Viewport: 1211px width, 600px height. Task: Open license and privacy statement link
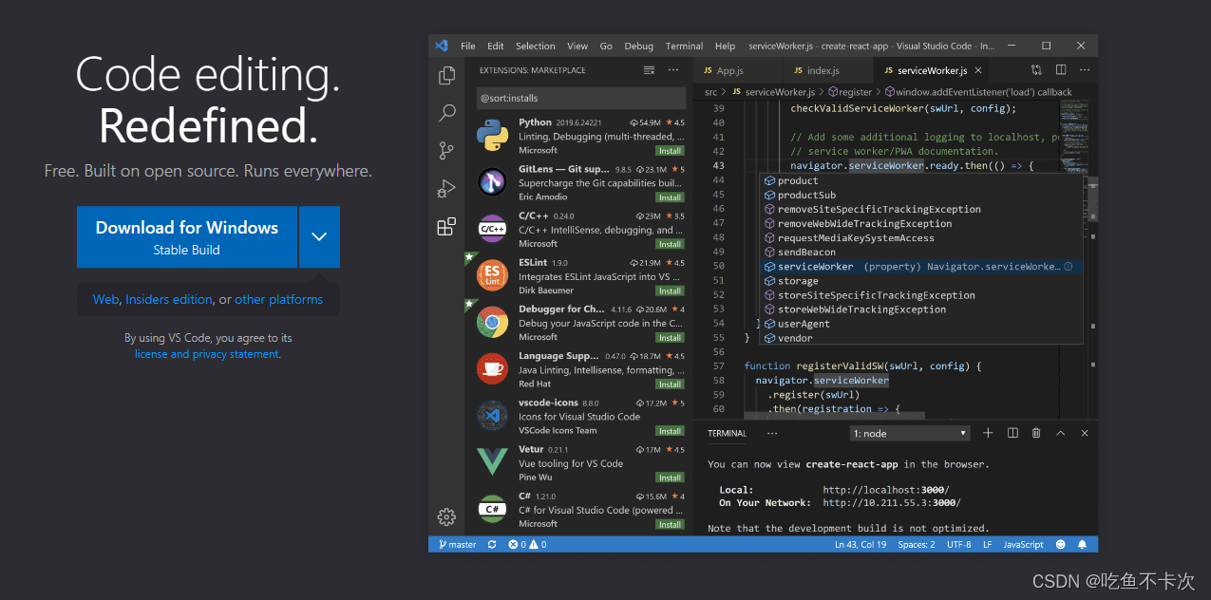pos(207,354)
